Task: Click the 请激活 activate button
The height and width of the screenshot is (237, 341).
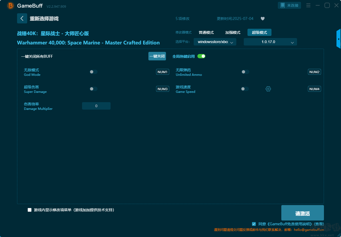Action: 303,213
